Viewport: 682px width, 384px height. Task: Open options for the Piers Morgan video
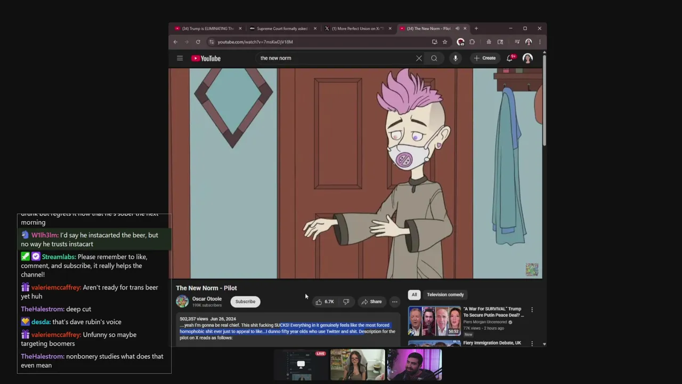pos(532,310)
